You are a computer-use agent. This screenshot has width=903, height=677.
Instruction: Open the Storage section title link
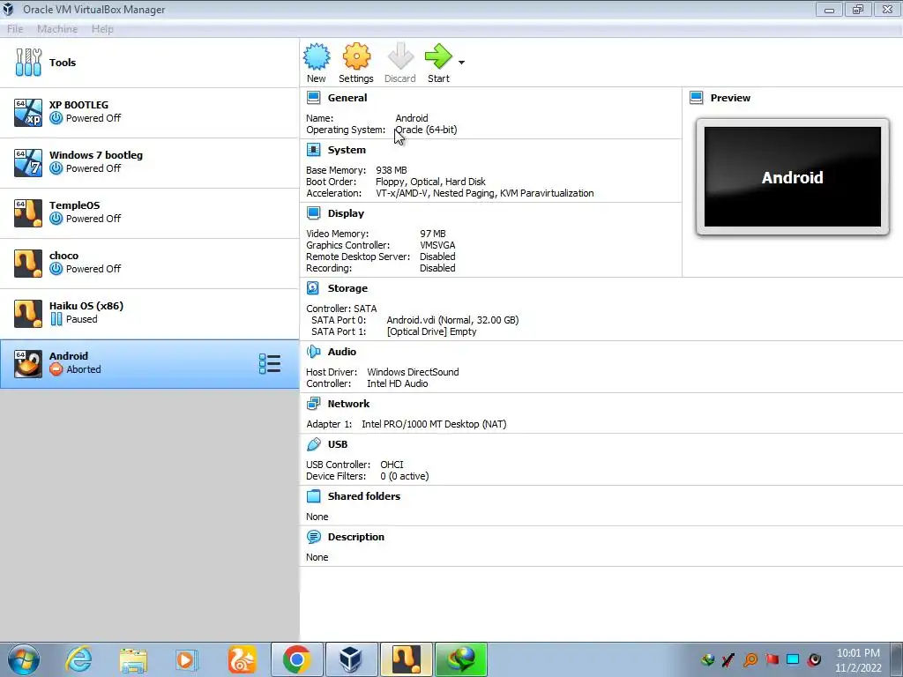coord(347,288)
